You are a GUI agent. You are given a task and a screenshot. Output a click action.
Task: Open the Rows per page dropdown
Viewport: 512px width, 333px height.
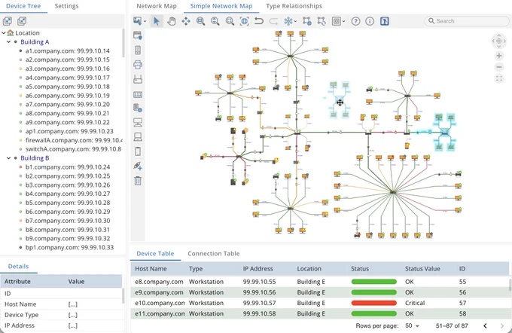(413, 325)
